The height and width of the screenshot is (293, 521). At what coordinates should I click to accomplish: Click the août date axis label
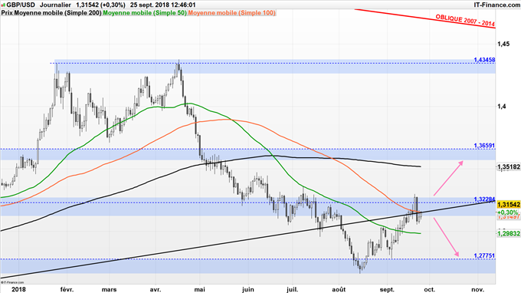point(339,290)
